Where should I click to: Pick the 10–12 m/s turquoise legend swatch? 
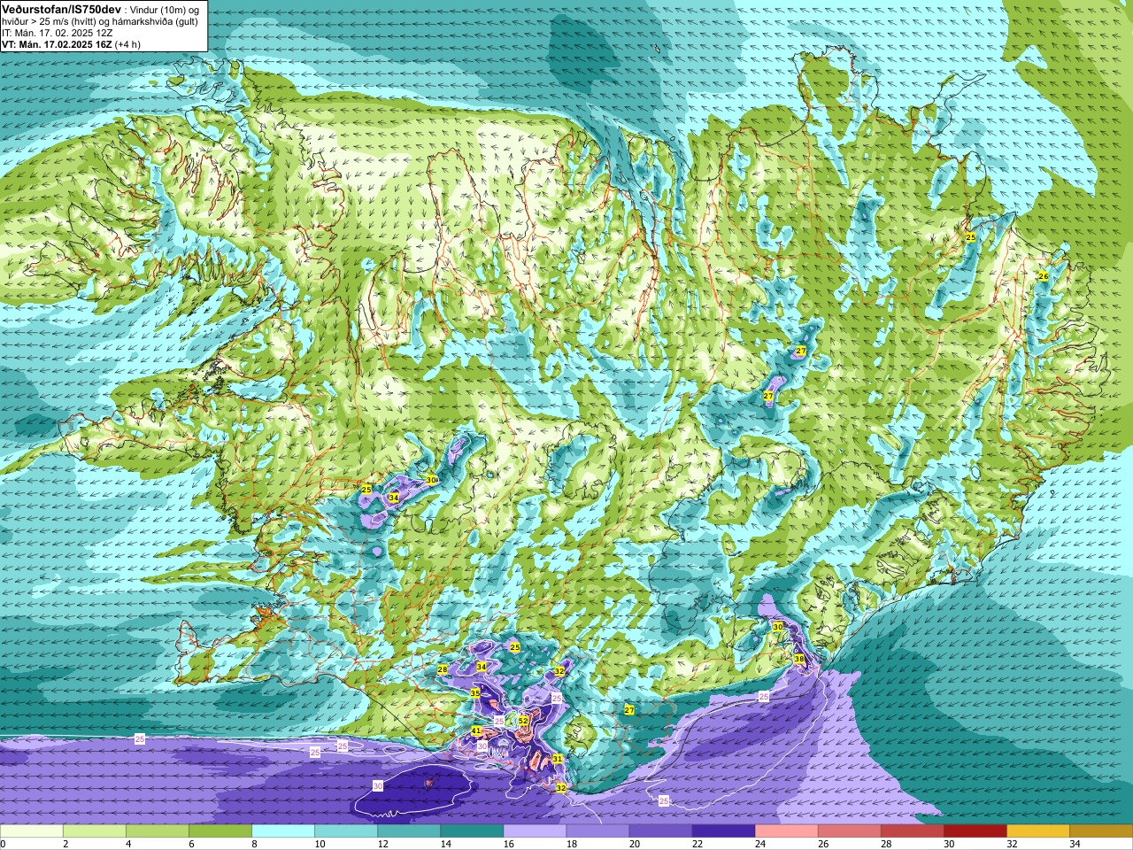point(346,831)
